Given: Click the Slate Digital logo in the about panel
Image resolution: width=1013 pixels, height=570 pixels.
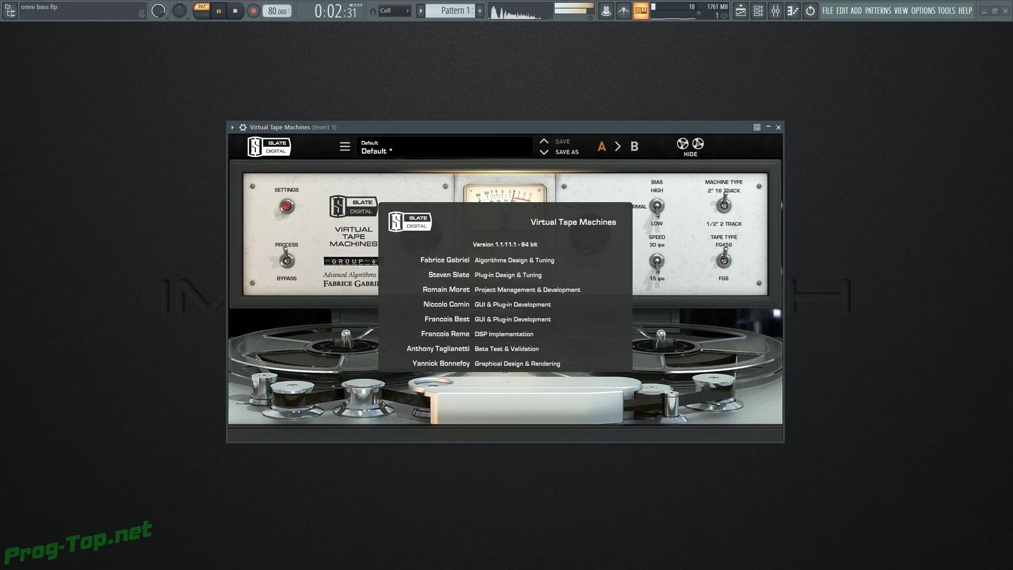Looking at the screenshot, I should coord(410,222).
